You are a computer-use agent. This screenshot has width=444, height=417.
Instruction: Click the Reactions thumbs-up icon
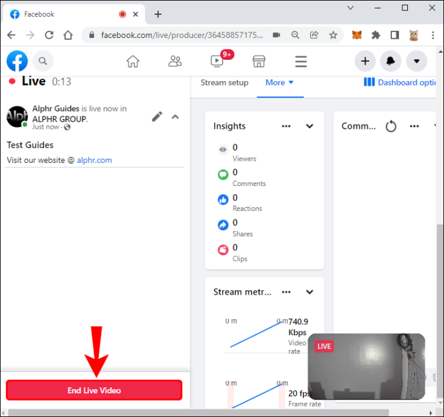223,199
